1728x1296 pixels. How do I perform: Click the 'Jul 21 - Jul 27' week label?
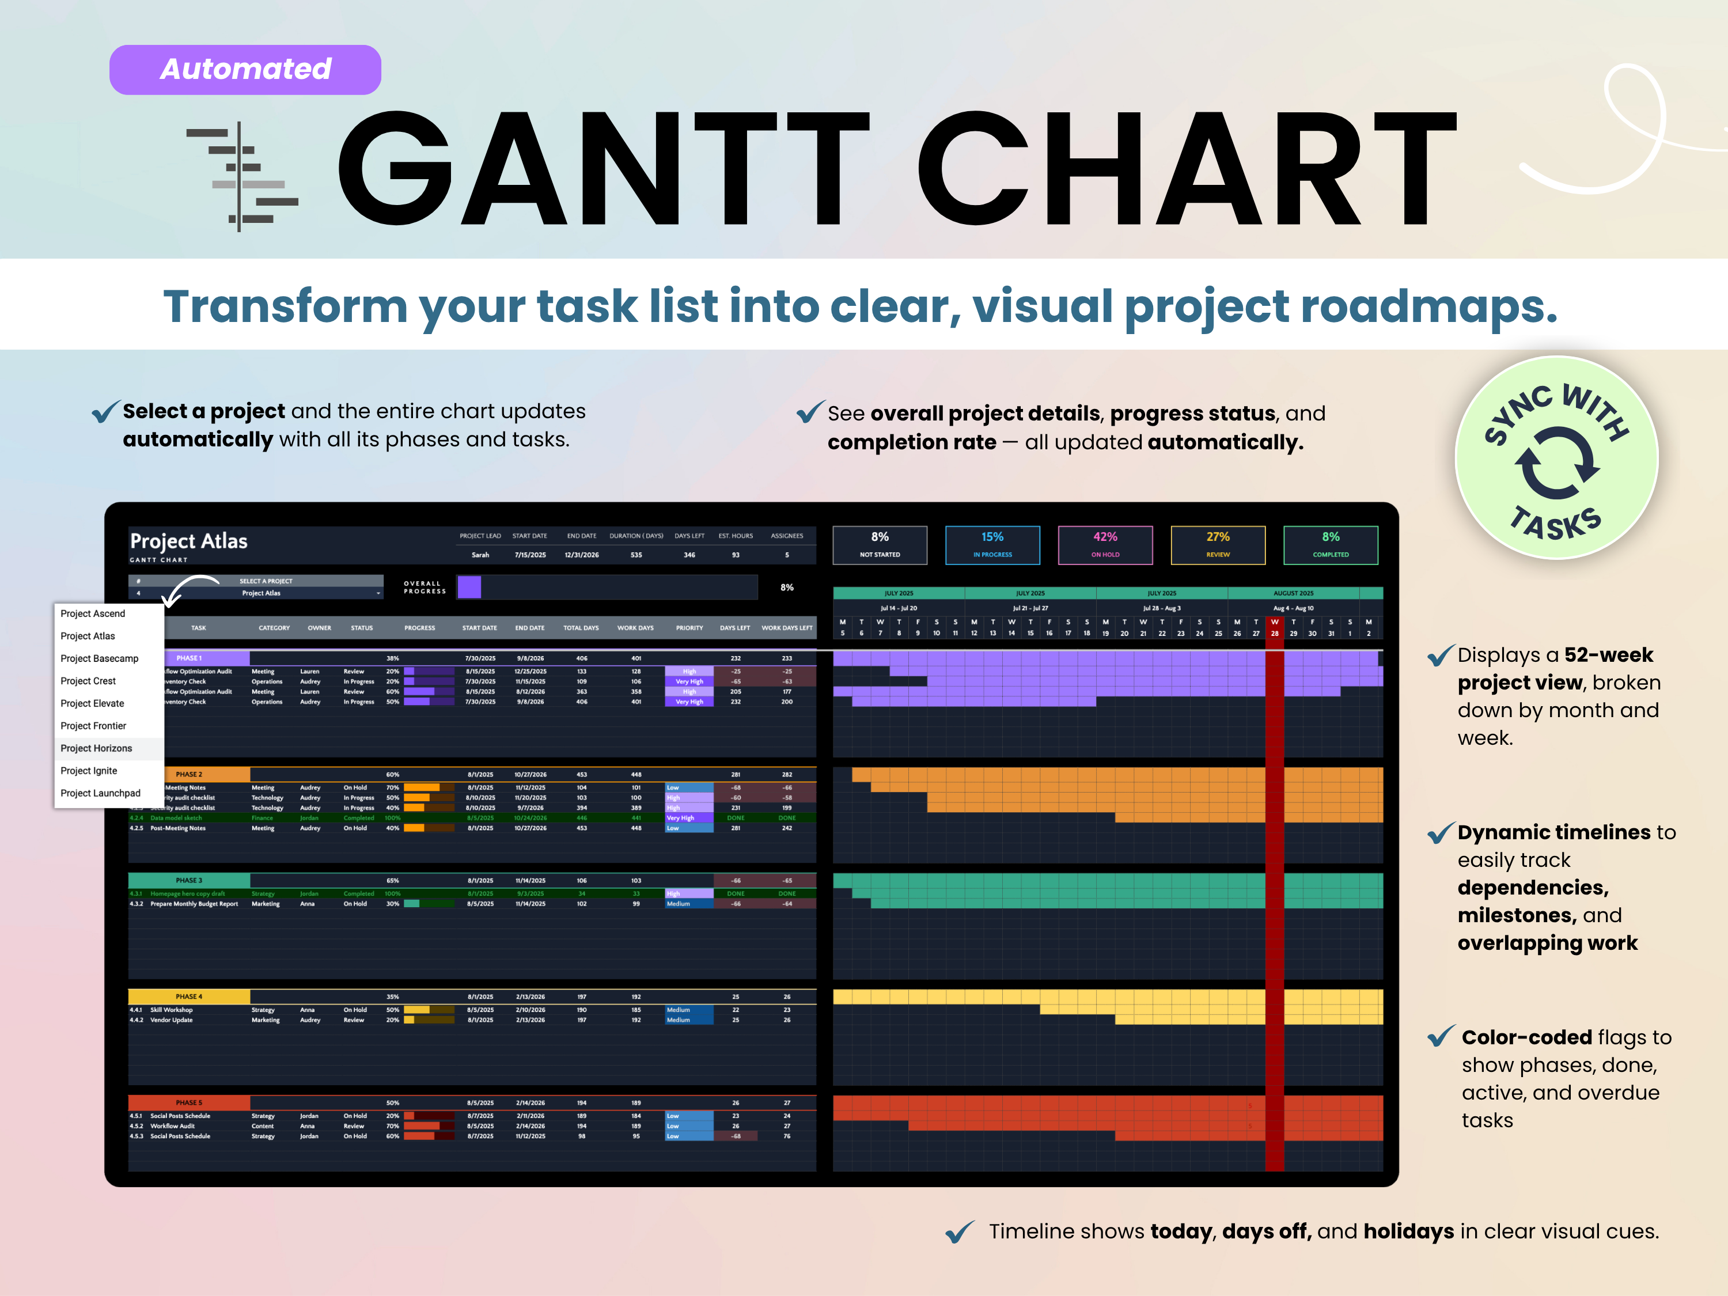click(1030, 608)
